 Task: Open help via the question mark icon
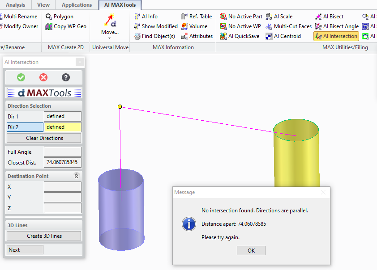[x=65, y=77]
